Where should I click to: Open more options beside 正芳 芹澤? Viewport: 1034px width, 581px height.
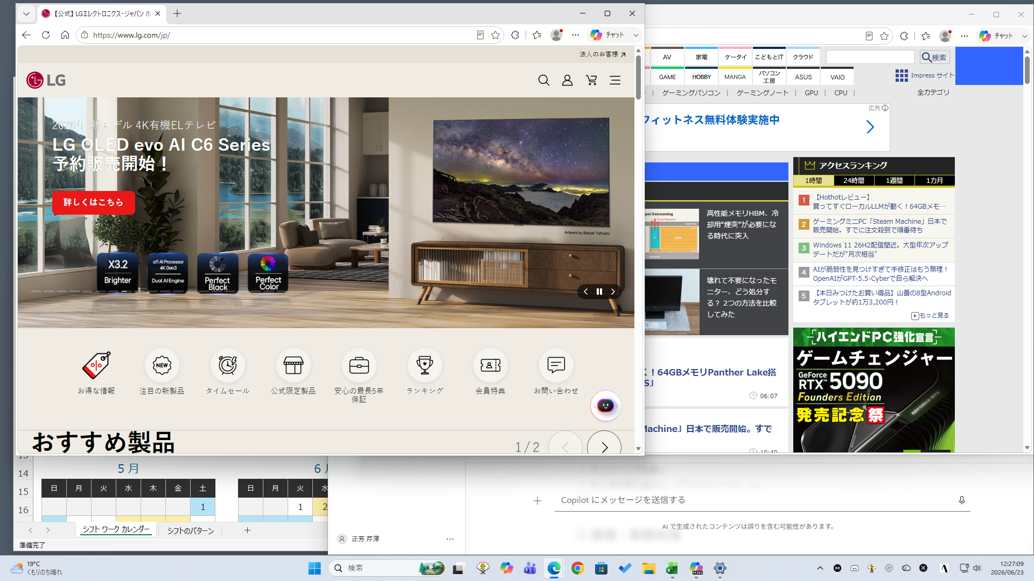pyautogui.click(x=450, y=539)
